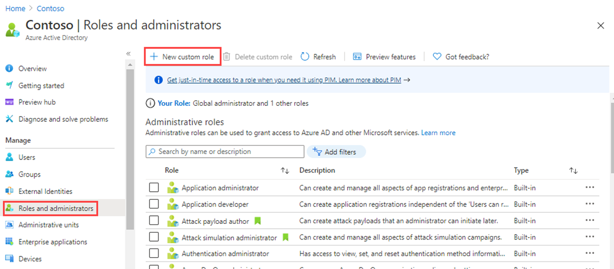Check the Attack payload author checkbox
The image size is (614, 269).
(x=154, y=221)
